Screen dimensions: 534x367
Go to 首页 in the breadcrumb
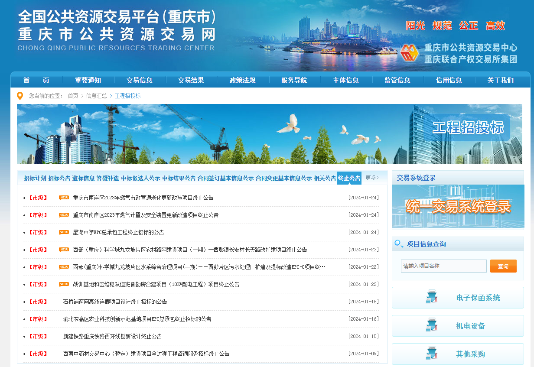click(73, 96)
